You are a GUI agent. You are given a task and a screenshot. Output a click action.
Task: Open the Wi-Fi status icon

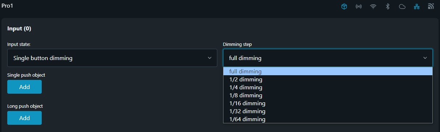point(373,7)
